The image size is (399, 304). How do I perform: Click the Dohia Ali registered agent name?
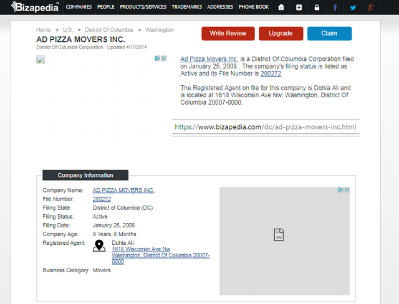click(x=123, y=243)
